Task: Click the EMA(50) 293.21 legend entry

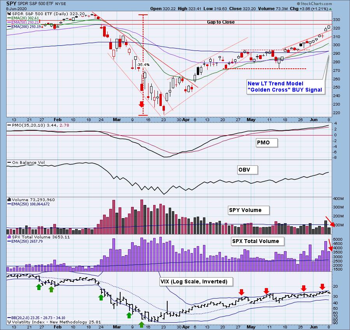Action: pos(25,23)
